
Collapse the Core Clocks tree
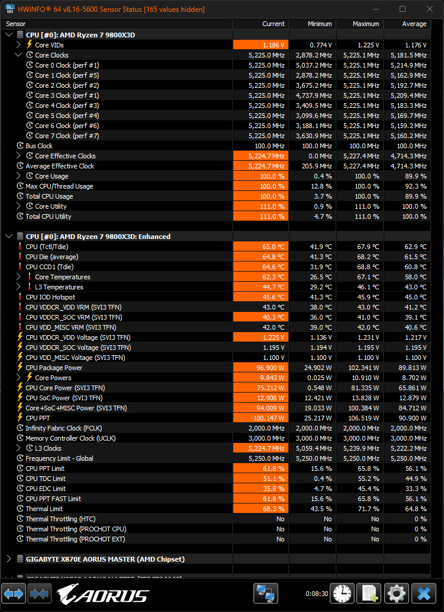(18, 55)
